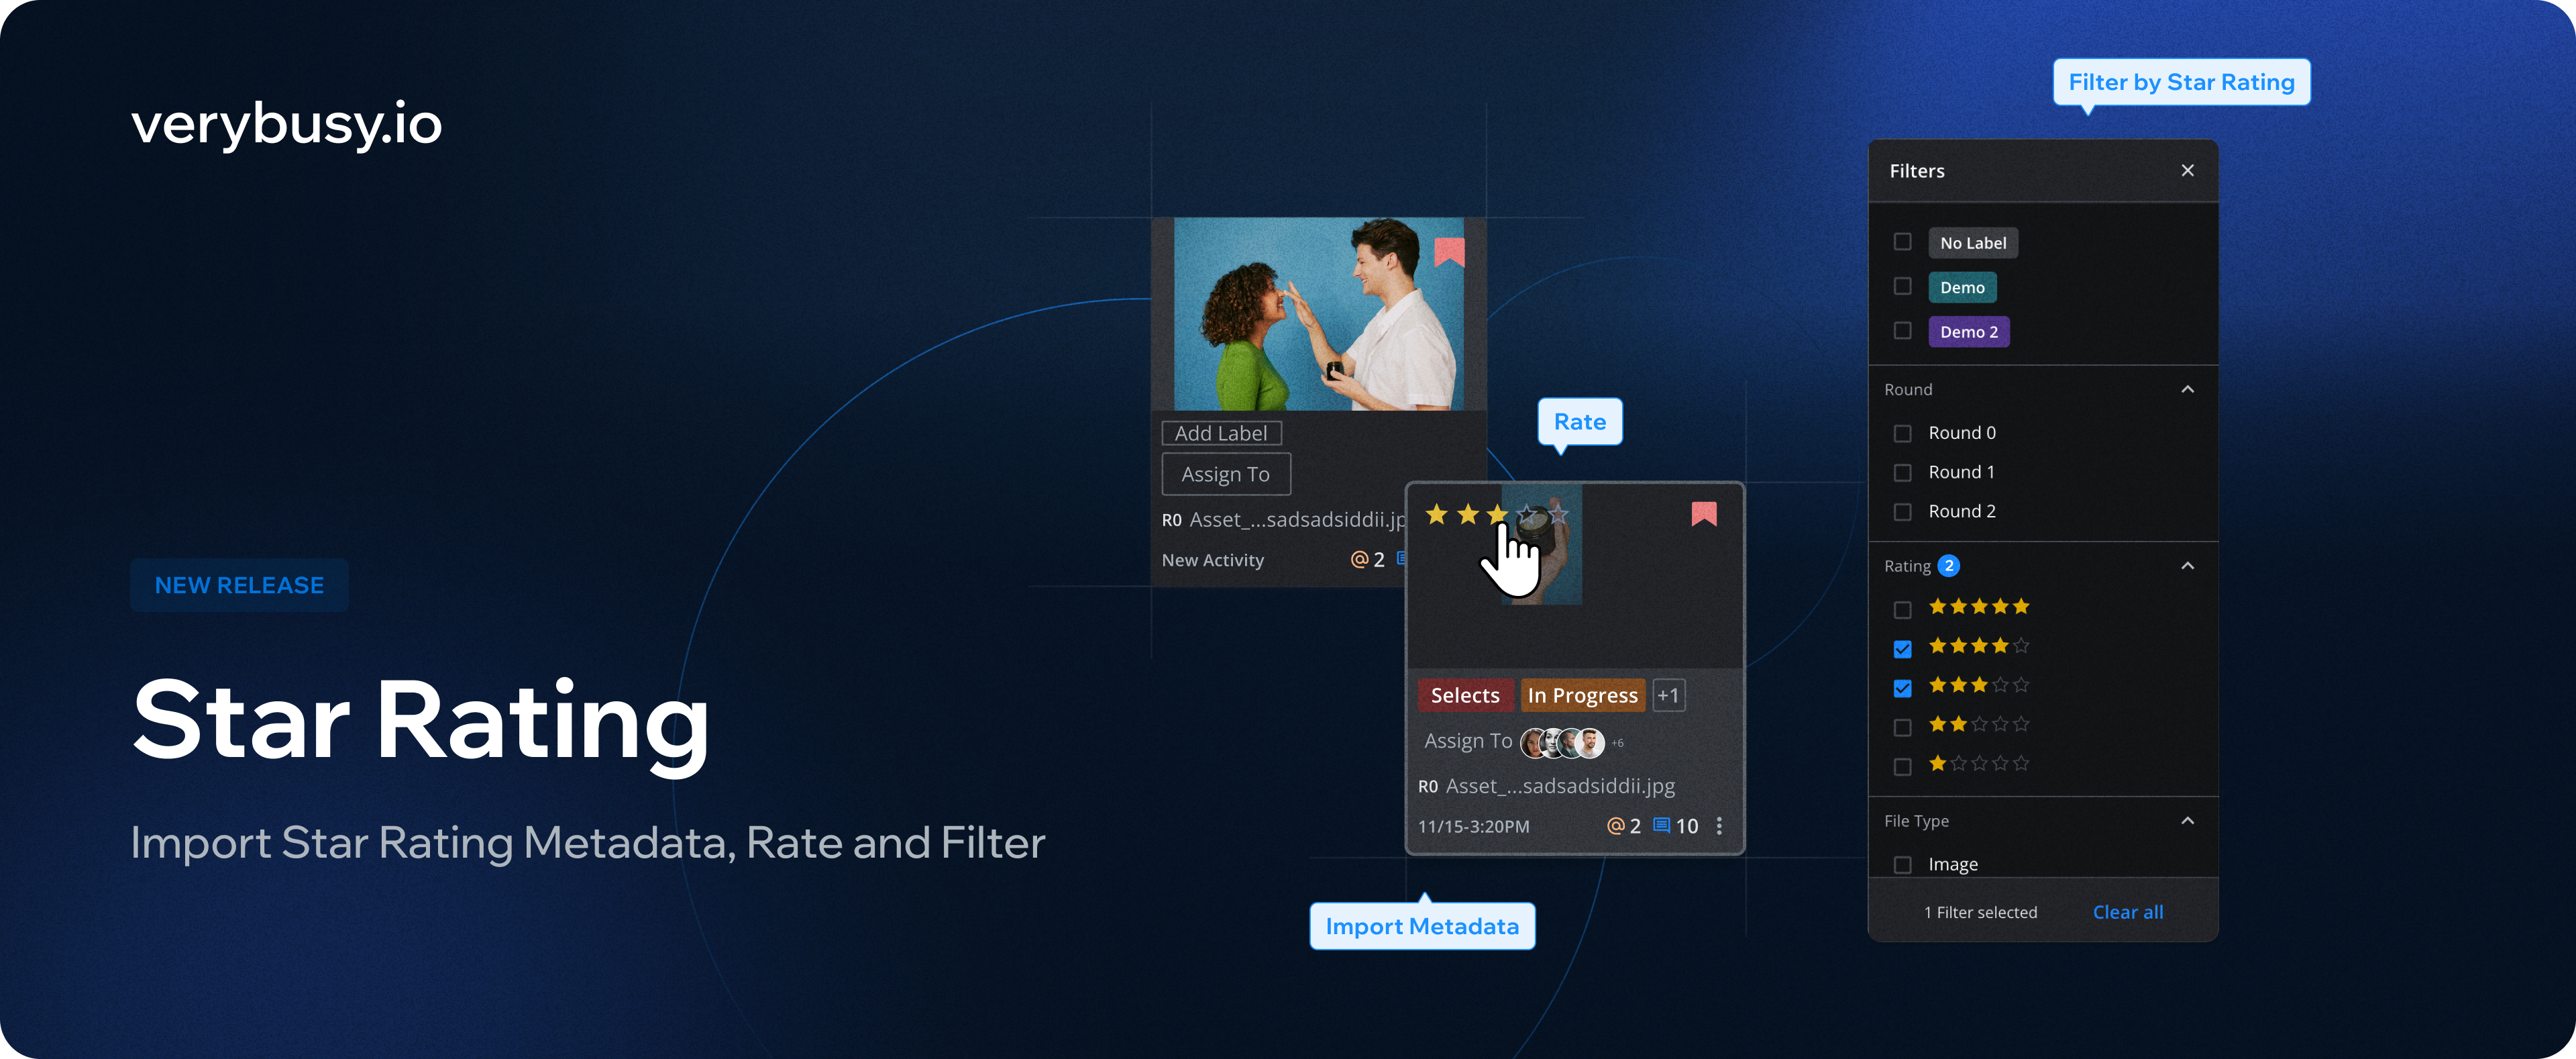Set the card rating to two stars

(x=1467, y=515)
